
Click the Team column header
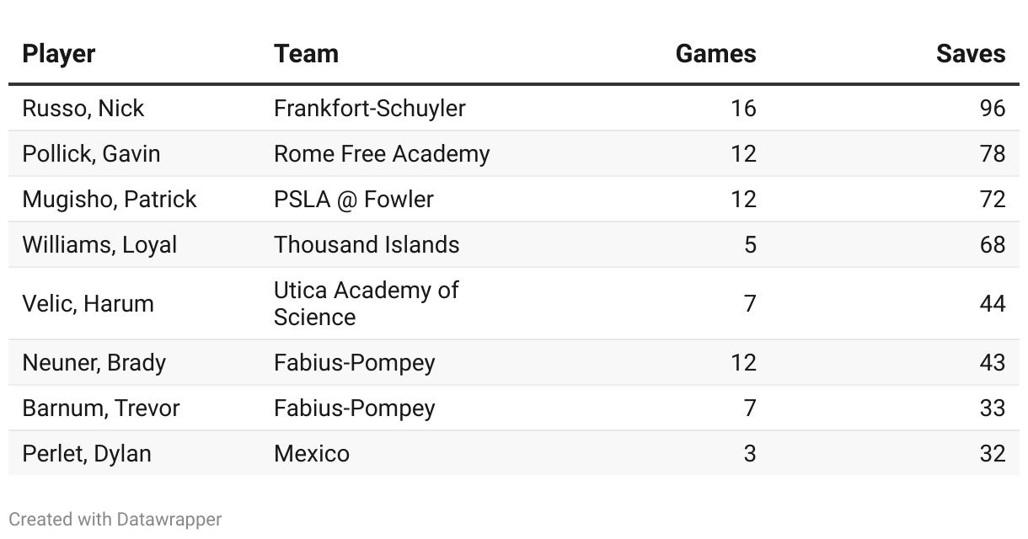pyautogui.click(x=306, y=54)
